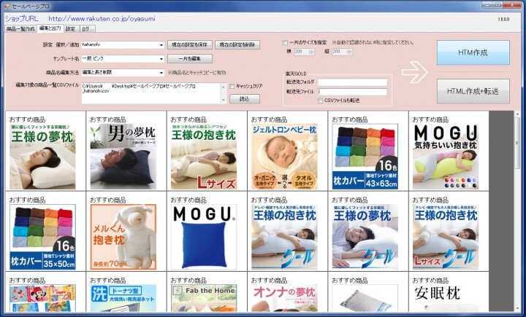Click the 1.0.0.0 version text

coord(503,20)
